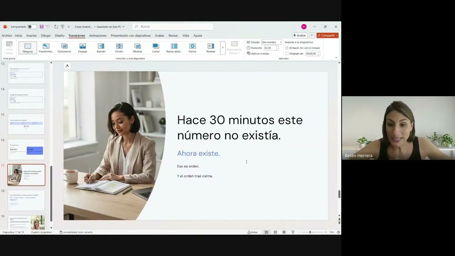
Task: Open the Archivo menu
Action: tap(7, 36)
